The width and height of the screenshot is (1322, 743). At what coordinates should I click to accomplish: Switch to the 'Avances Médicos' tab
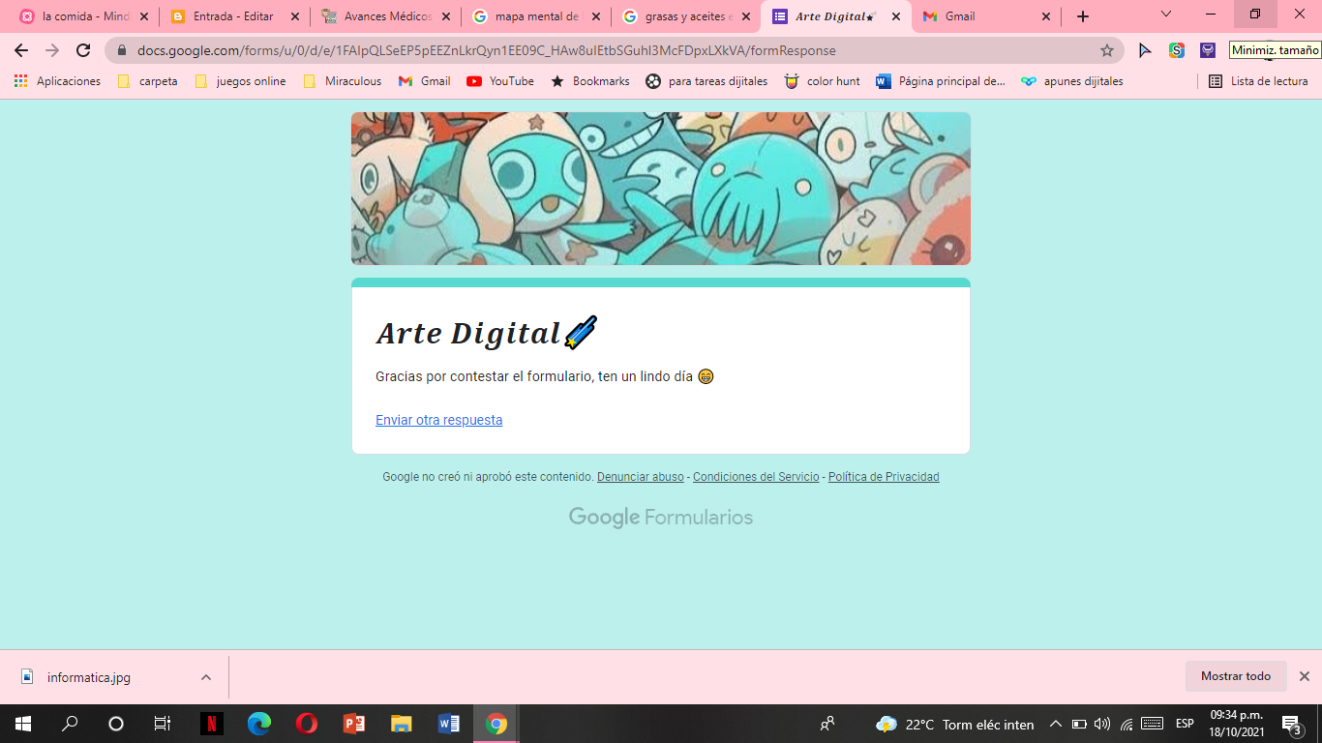(x=387, y=16)
